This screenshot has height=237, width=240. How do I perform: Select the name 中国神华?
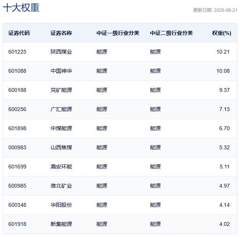click(61, 71)
